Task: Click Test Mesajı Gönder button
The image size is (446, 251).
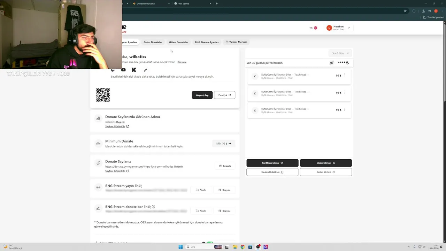Action: tap(272, 163)
